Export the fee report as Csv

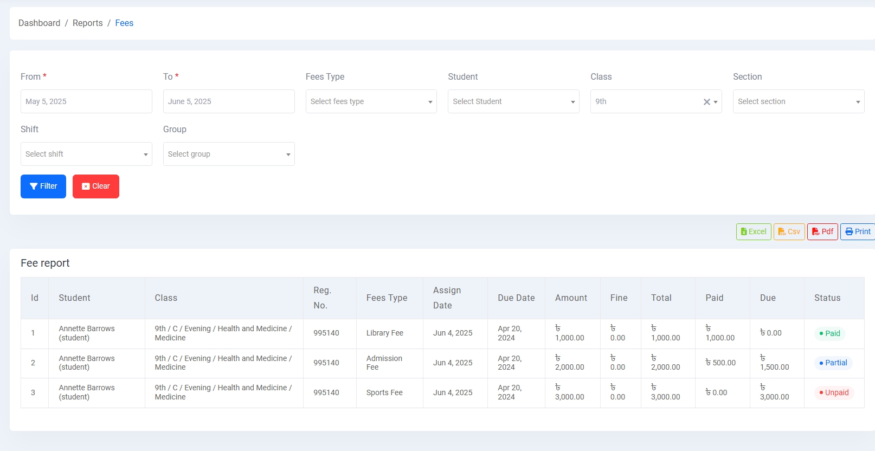click(x=789, y=231)
